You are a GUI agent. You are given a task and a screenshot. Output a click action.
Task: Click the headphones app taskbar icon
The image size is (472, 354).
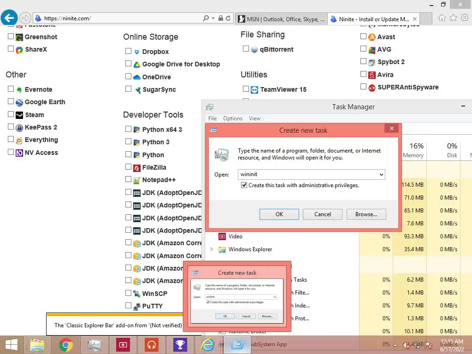(152, 345)
